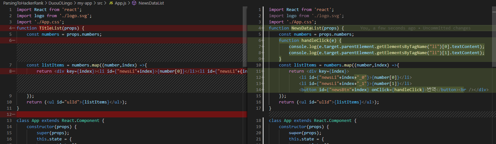The height and width of the screenshot is (144, 496).
Task: Click 'constructor(props) {' on right pane line 19
Action: [x=304, y=127]
